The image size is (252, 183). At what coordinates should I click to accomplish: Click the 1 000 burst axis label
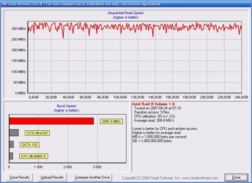(x=38, y=167)
